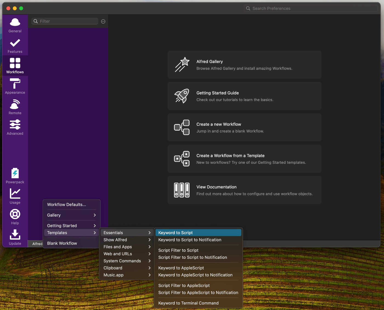Click the Search Preferences field

[311, 8]
